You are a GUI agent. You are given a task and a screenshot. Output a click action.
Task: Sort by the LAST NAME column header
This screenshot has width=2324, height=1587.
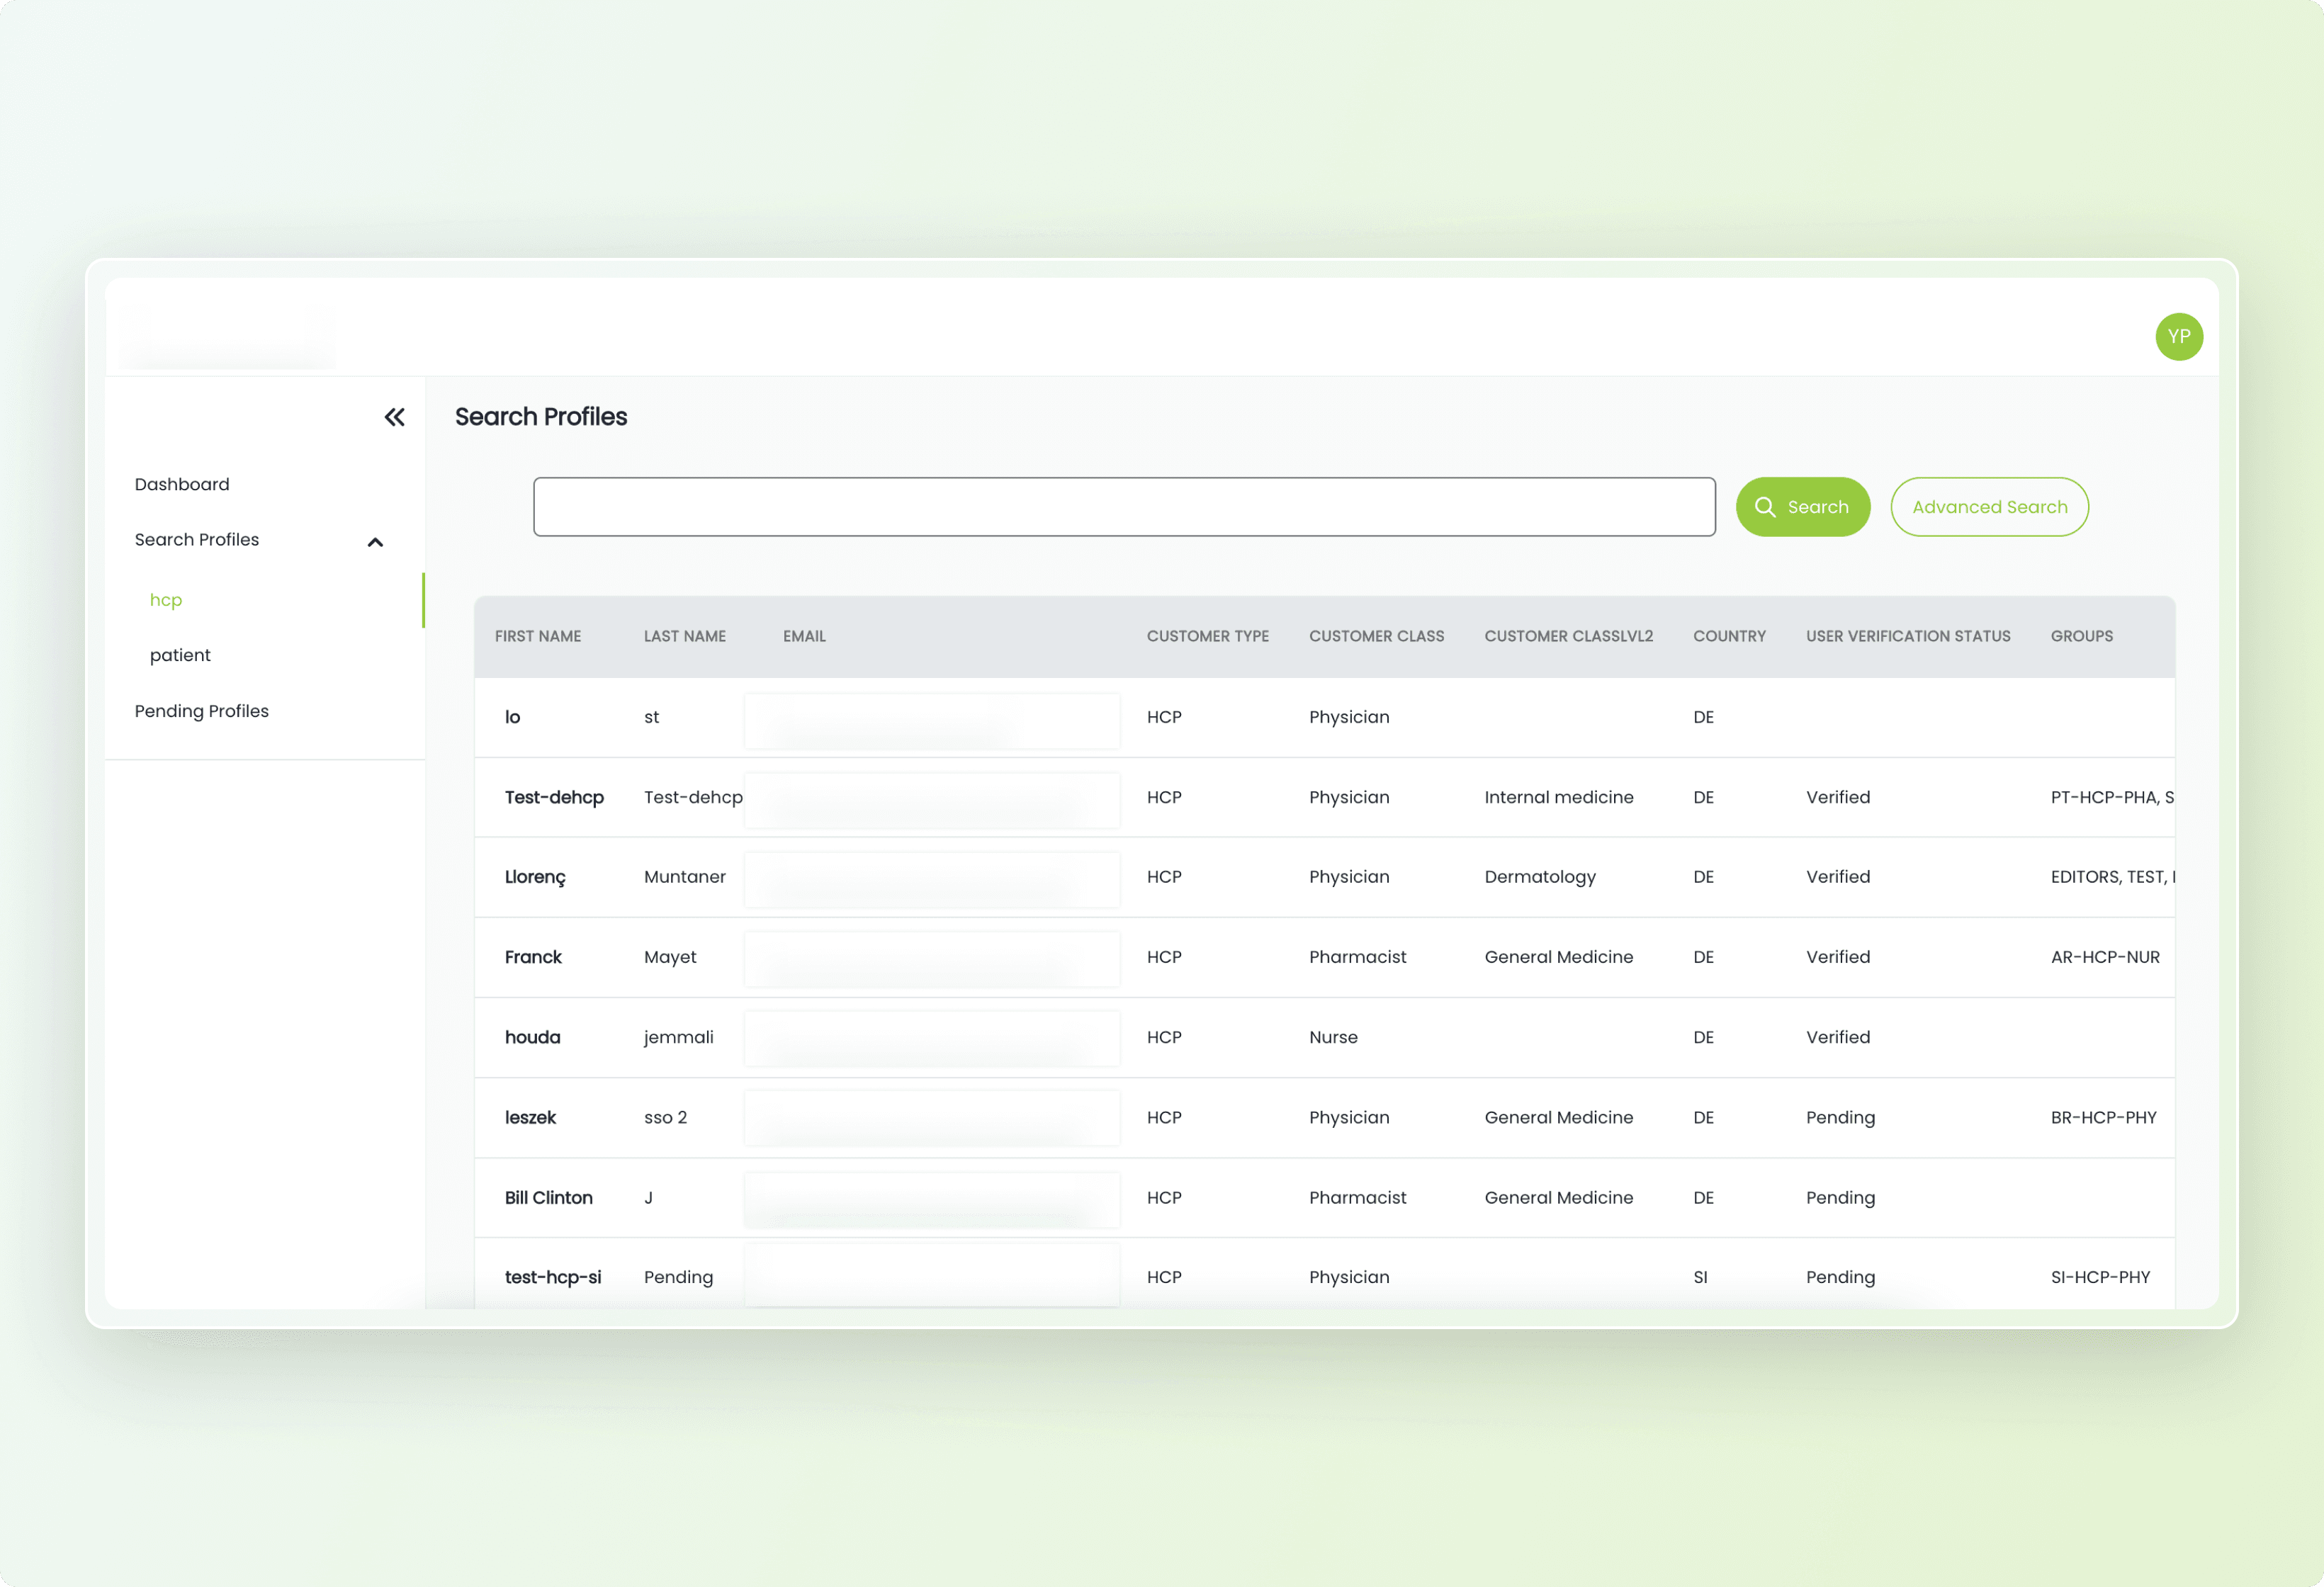685,636
